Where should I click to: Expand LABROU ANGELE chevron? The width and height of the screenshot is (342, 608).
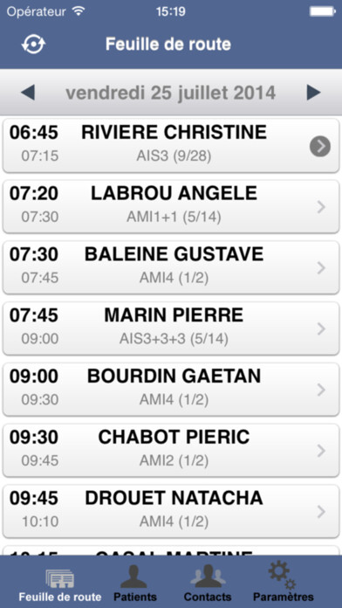coord(321,207)
